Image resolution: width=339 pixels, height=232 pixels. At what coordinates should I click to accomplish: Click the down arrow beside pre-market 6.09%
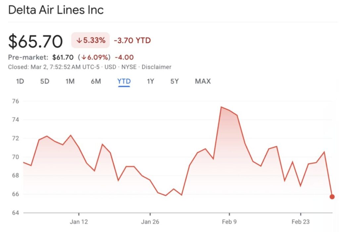point(84,57)
